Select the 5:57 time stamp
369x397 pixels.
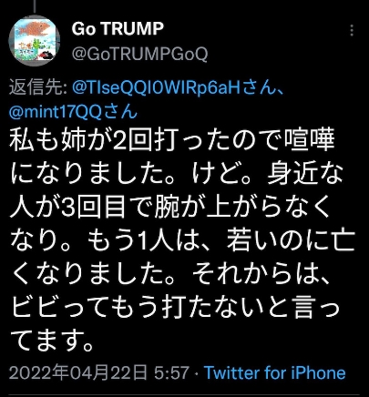[171, 373]
